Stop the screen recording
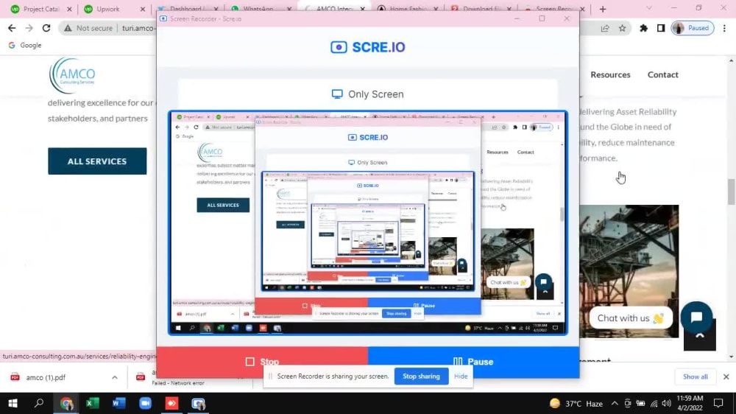Image resolution: width=736 pixels, height=414 pixels. (x=262, y=362)
